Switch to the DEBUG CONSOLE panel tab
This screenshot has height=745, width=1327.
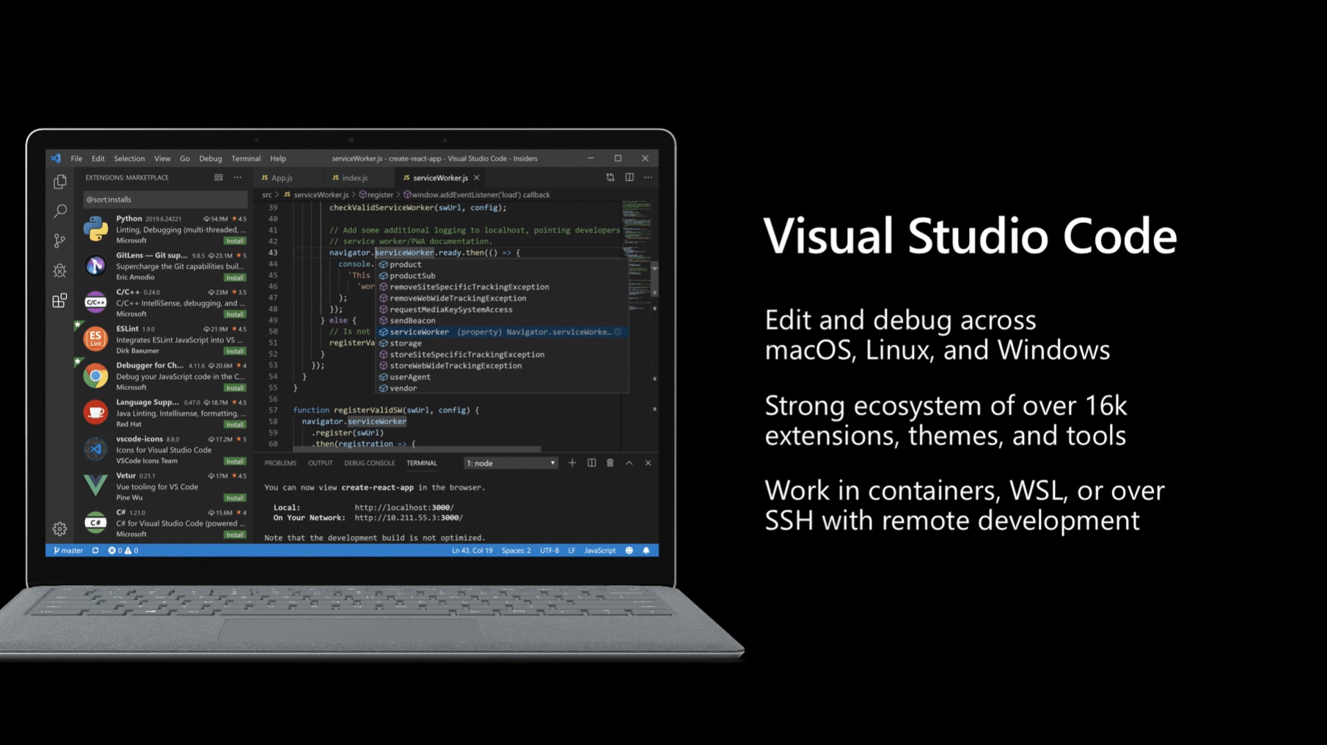(370, 463)
